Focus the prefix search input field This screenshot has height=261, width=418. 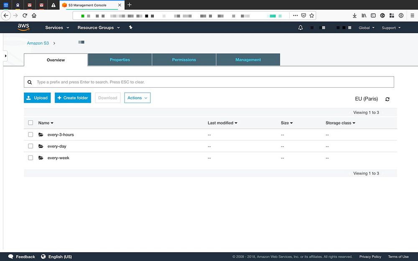[209, 82]
